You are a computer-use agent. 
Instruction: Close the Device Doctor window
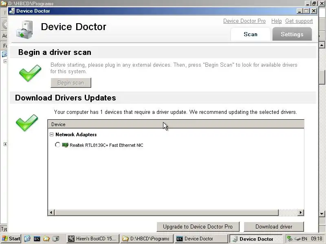tap(314, 11)
